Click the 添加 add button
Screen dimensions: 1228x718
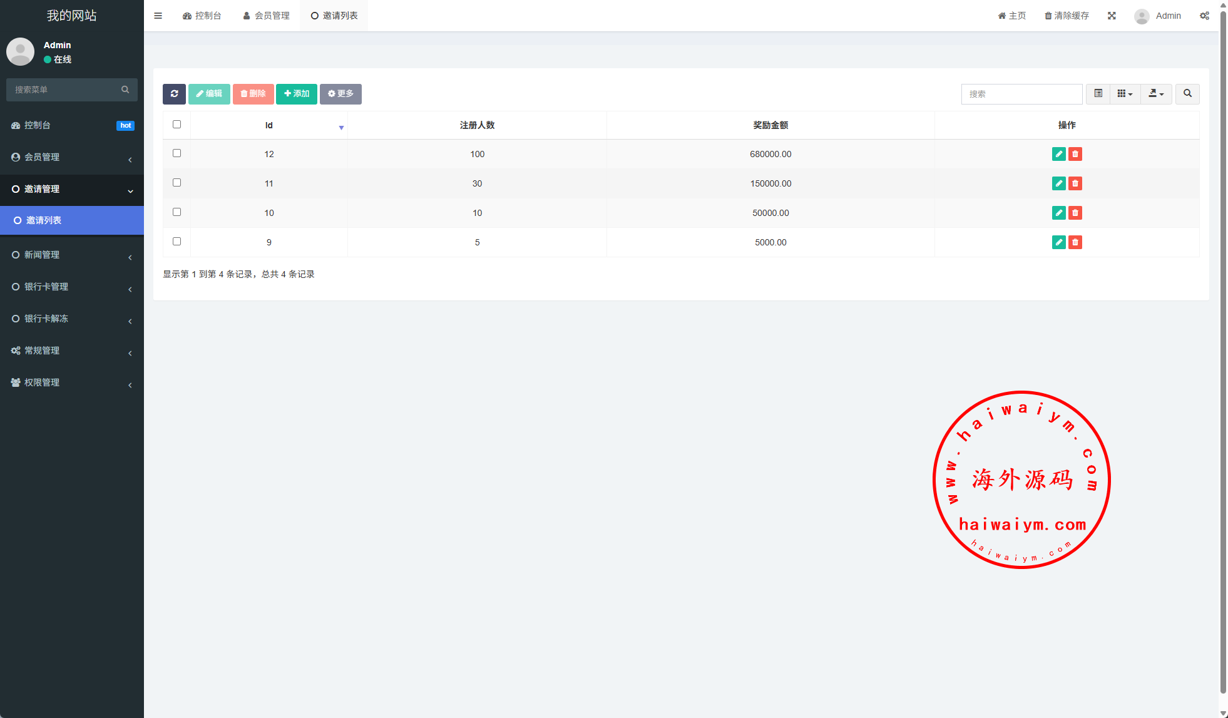point(297,94)
